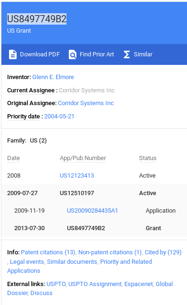The height and width of the screenshot is (305, 187).
Task: Click the 2009-11-19 date cell
Action: (x=29, y=210)
